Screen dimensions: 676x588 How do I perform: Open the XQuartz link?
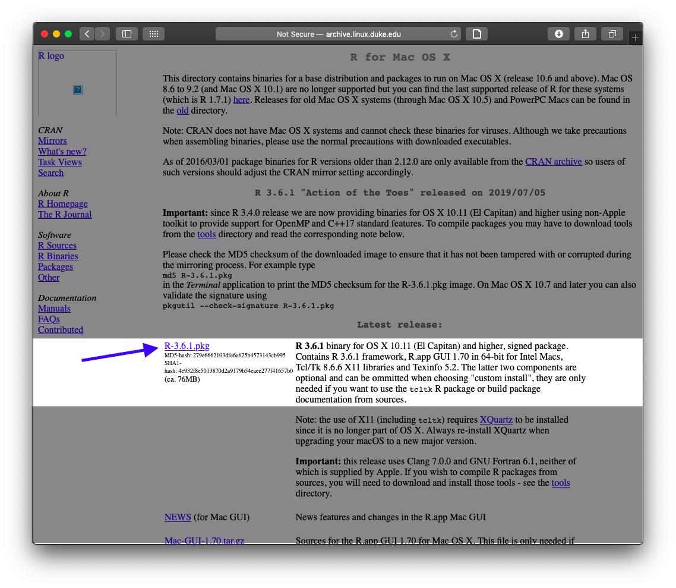tap(496, 420)
